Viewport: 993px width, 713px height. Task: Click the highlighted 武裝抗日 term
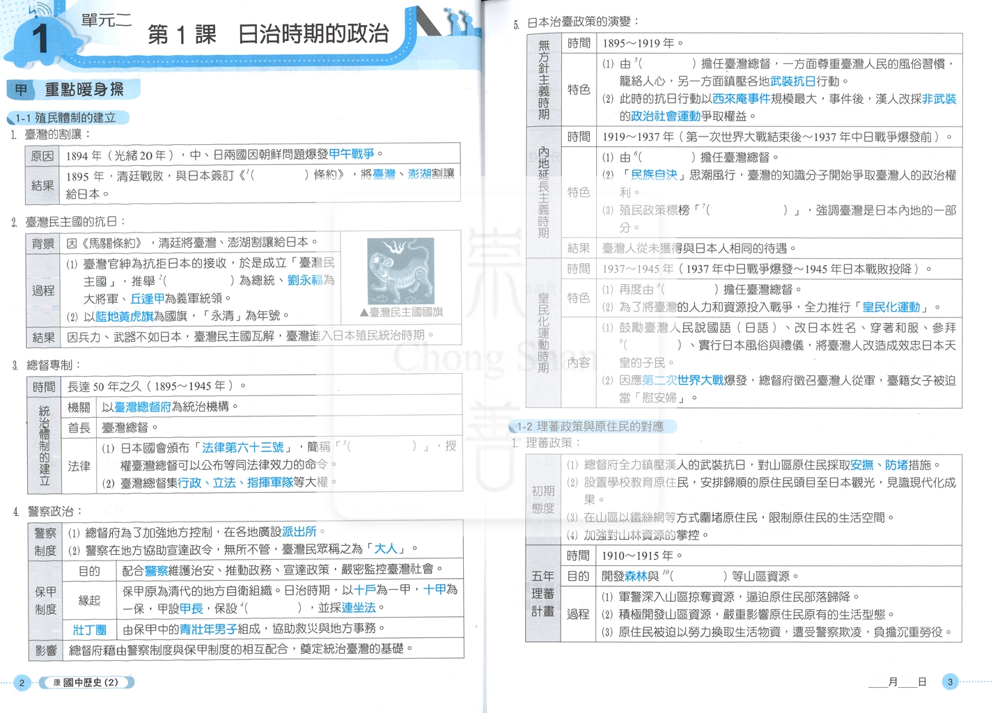(792, 81)
